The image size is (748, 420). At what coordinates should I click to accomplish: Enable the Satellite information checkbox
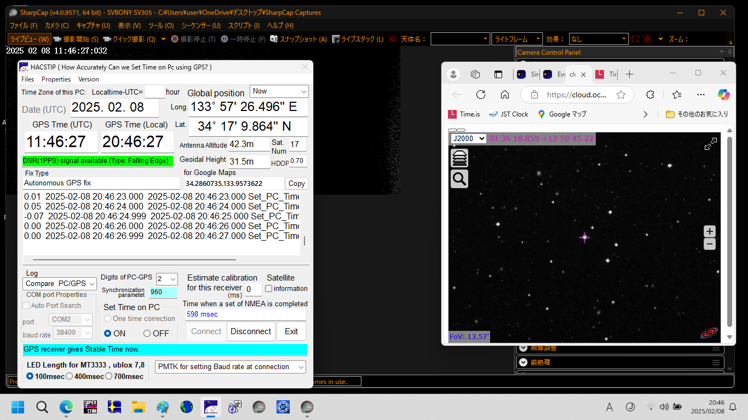click(x=269, y=289)
